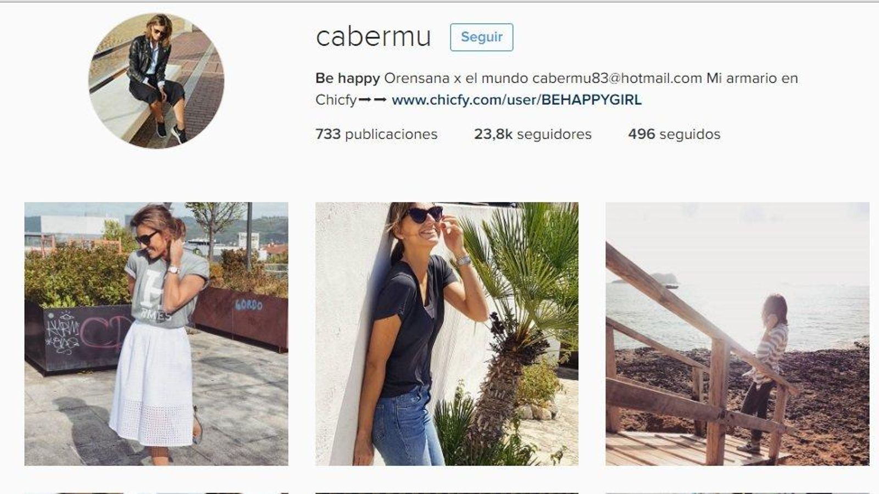Open the white skirt graffiti photo
879x494 pixels.
(156, 334)
